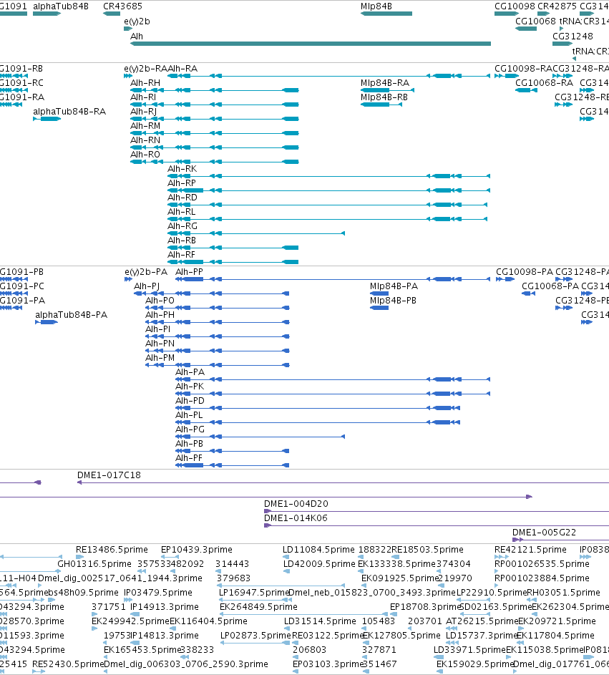Open transcript label Alh-RP
Image resolution: width=609 pixels, height=675 pixels.
pos(182,183)
